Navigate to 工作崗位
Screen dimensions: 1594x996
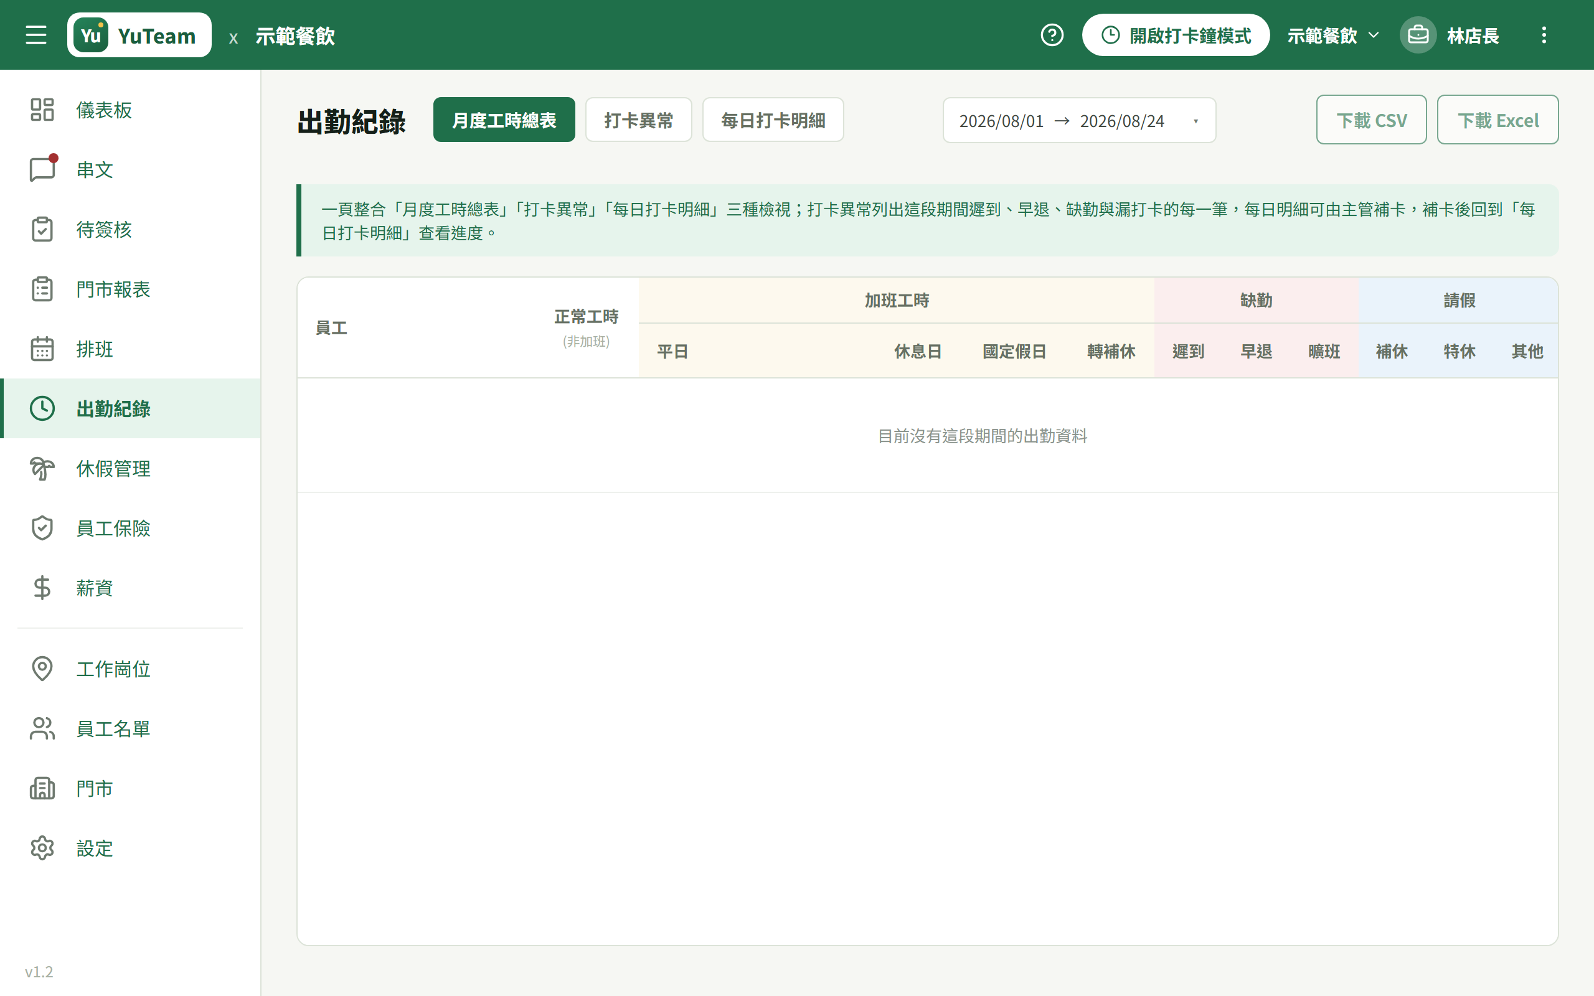[x=130, y=669]
